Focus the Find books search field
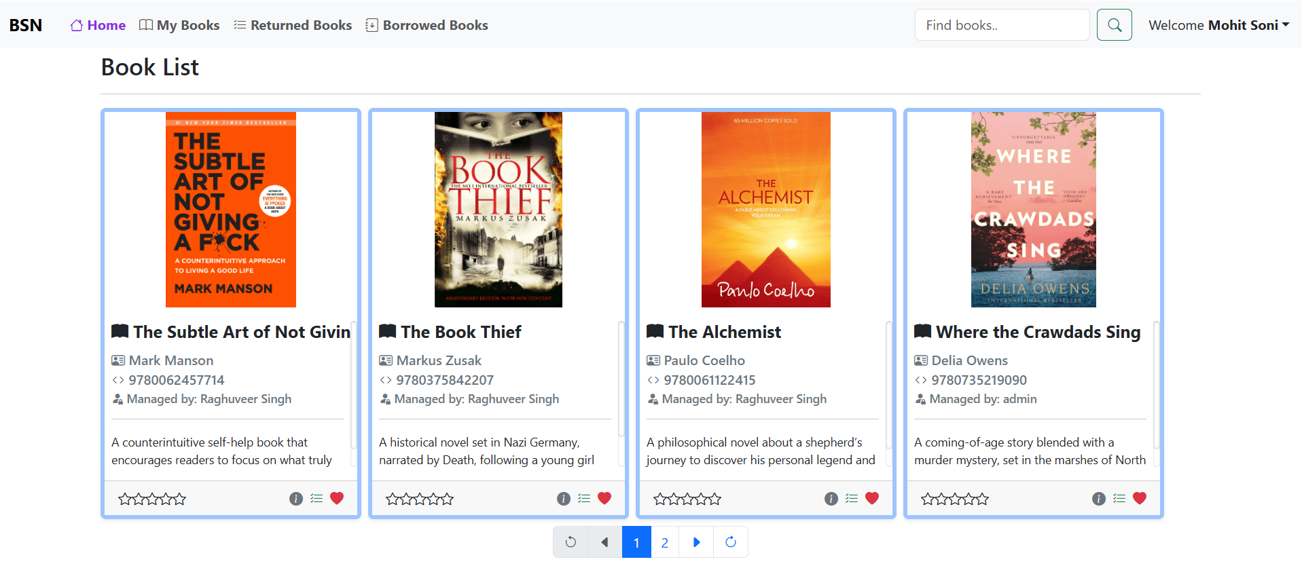 (x=1002, y=25)
